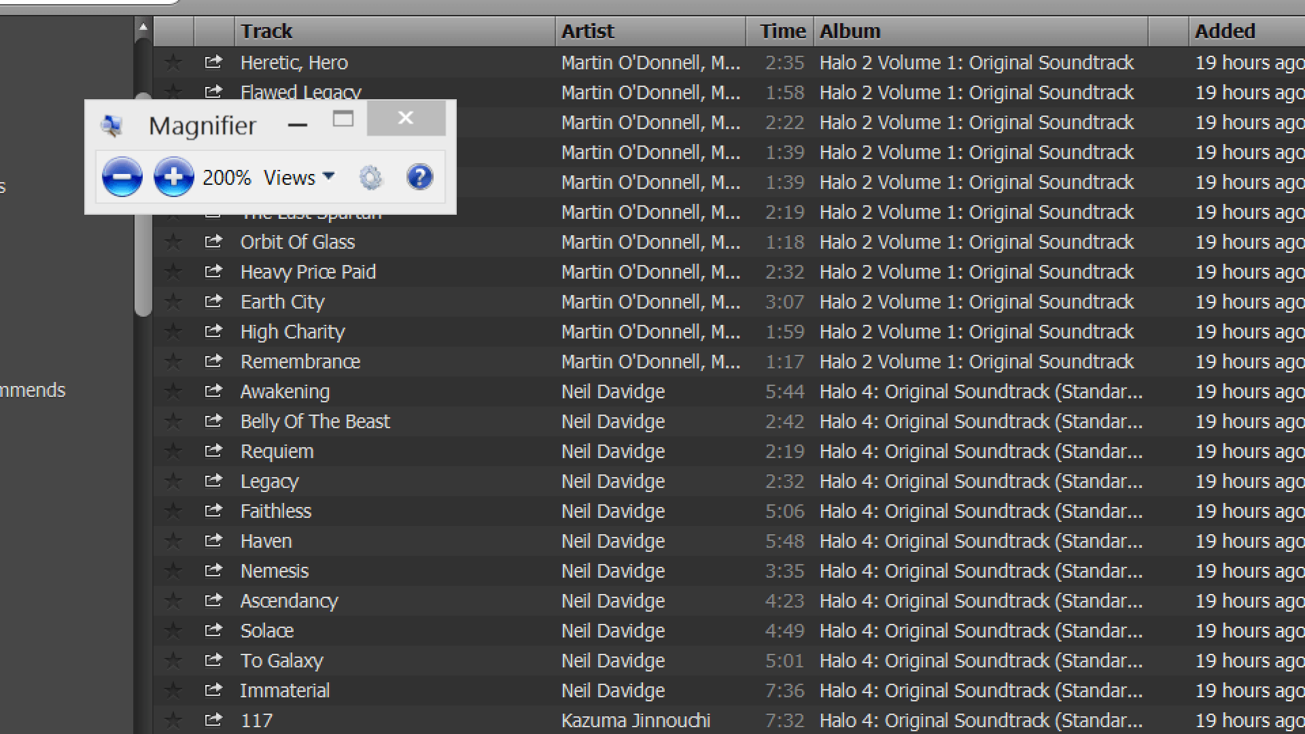Zoom out with Magnifier minus button

click(122, 177)
